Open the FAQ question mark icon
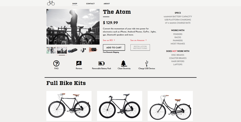Image resolution: width=241 pixels, height=122 pixels. [56, 63]
